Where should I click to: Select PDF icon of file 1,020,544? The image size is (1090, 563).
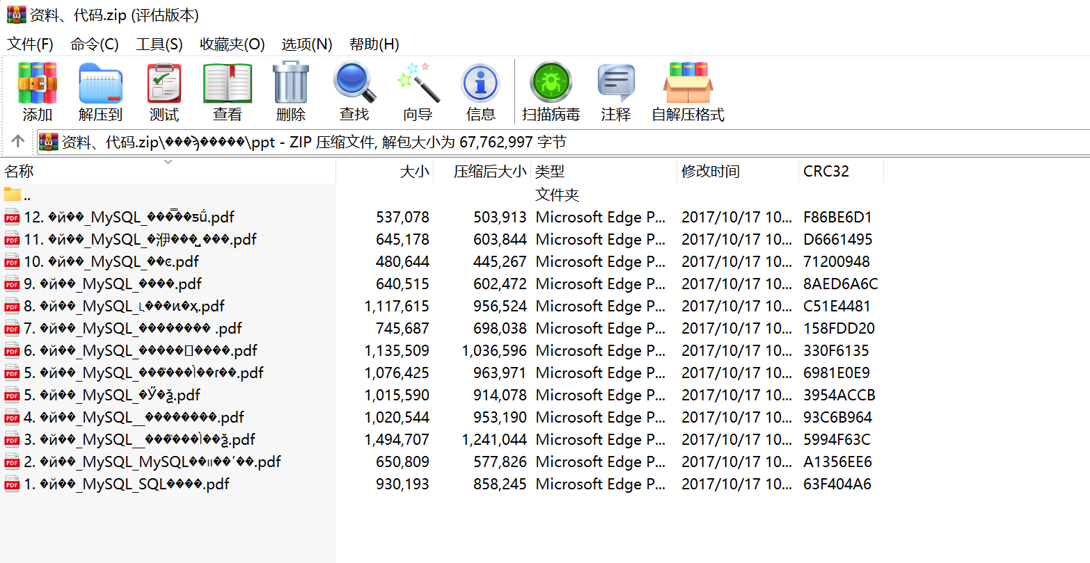(12, 417)
